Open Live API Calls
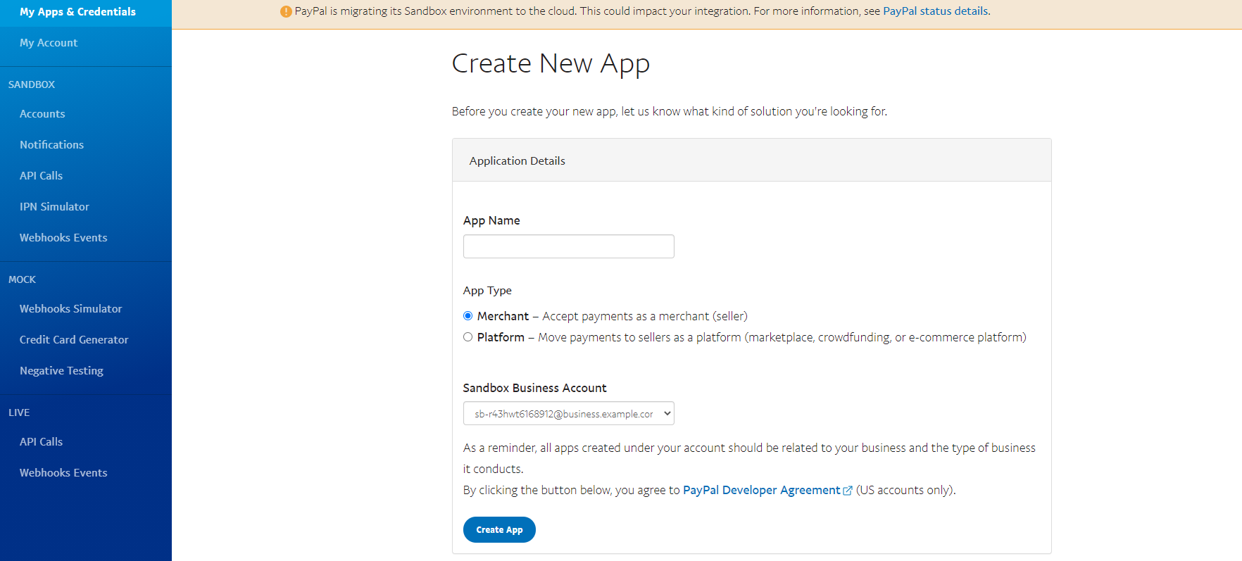This screenshot has height=561, width=1242. point(41,442)
